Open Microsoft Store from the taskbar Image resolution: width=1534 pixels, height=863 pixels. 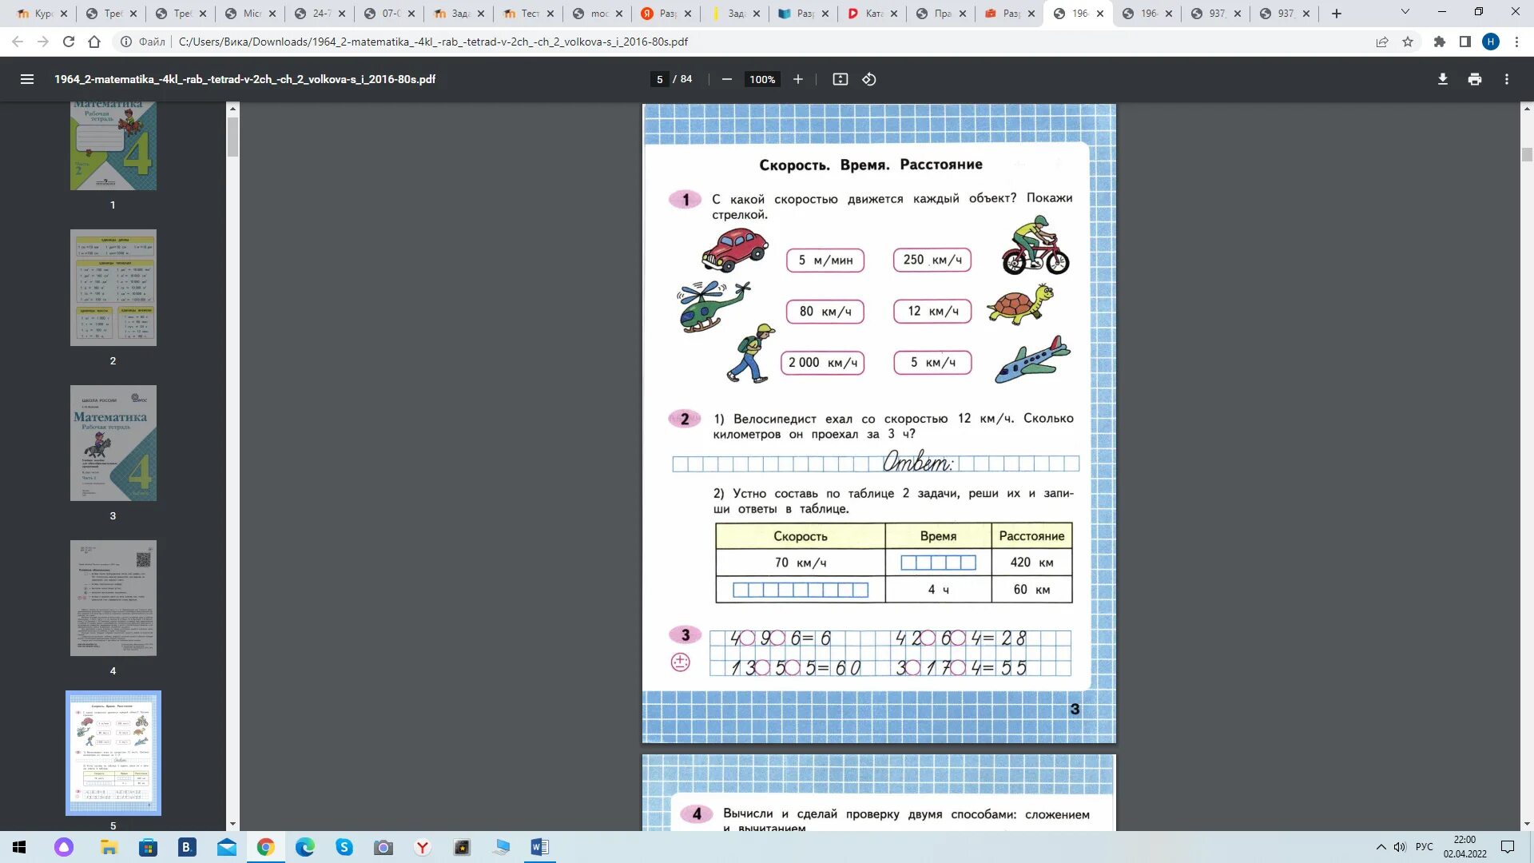click(x=148, y=847)
